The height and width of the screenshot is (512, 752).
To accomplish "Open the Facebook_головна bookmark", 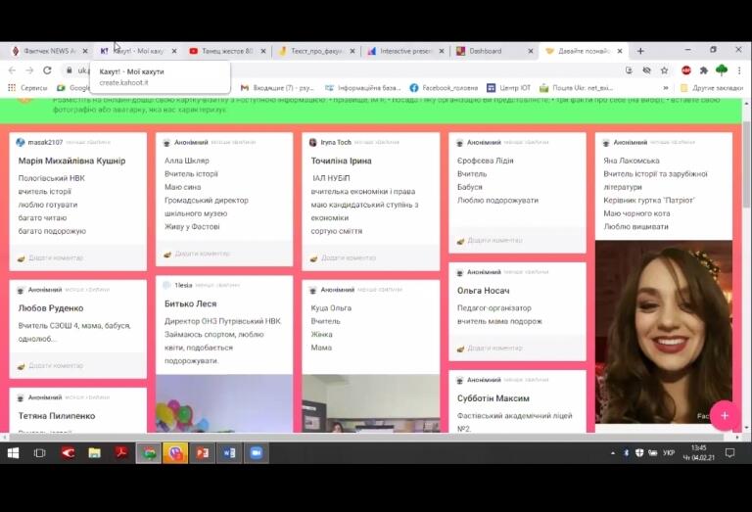I will (444, 88).
